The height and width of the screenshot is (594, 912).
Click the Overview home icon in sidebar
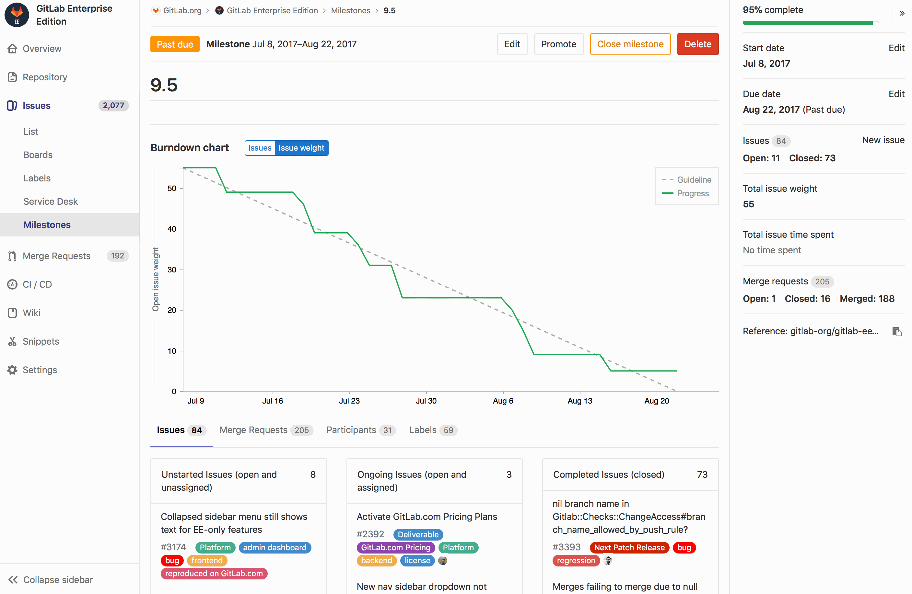[12, 49]
